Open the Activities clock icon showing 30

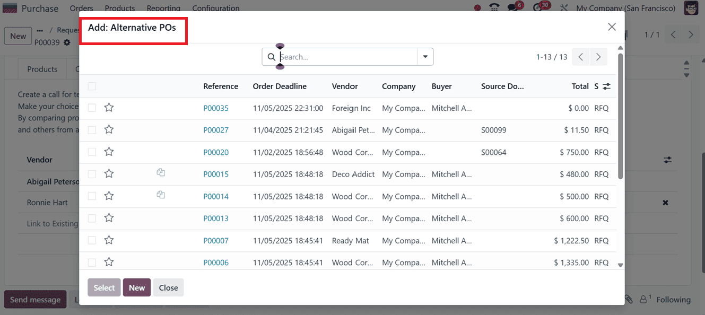pyautogui.click(x=537, y=8)
